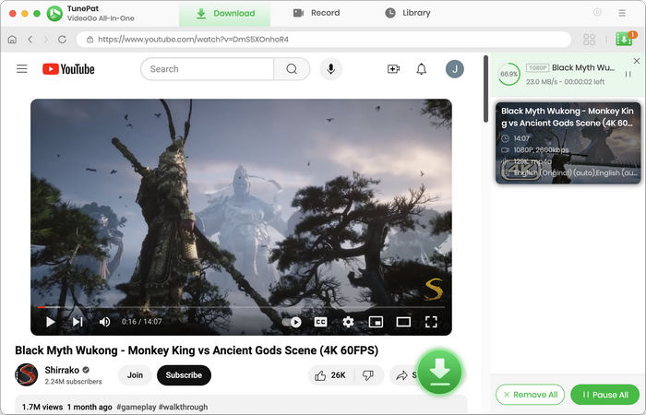Like the video (26K)

tap(330, 375)
